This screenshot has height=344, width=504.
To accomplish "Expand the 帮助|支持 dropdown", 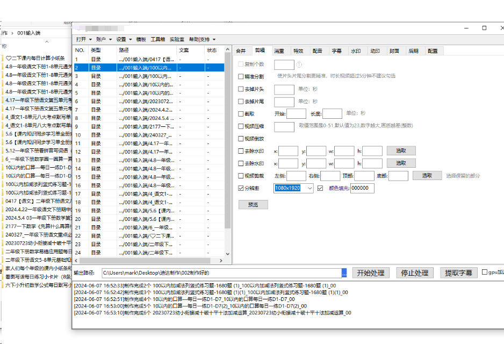I will click(x=198, y=39).
